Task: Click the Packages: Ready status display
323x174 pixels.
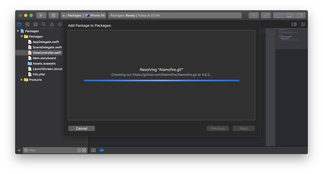Action: (175, 16)
